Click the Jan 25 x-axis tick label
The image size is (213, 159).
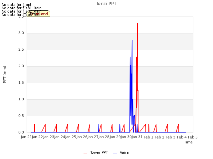click(x=71, y=137)
